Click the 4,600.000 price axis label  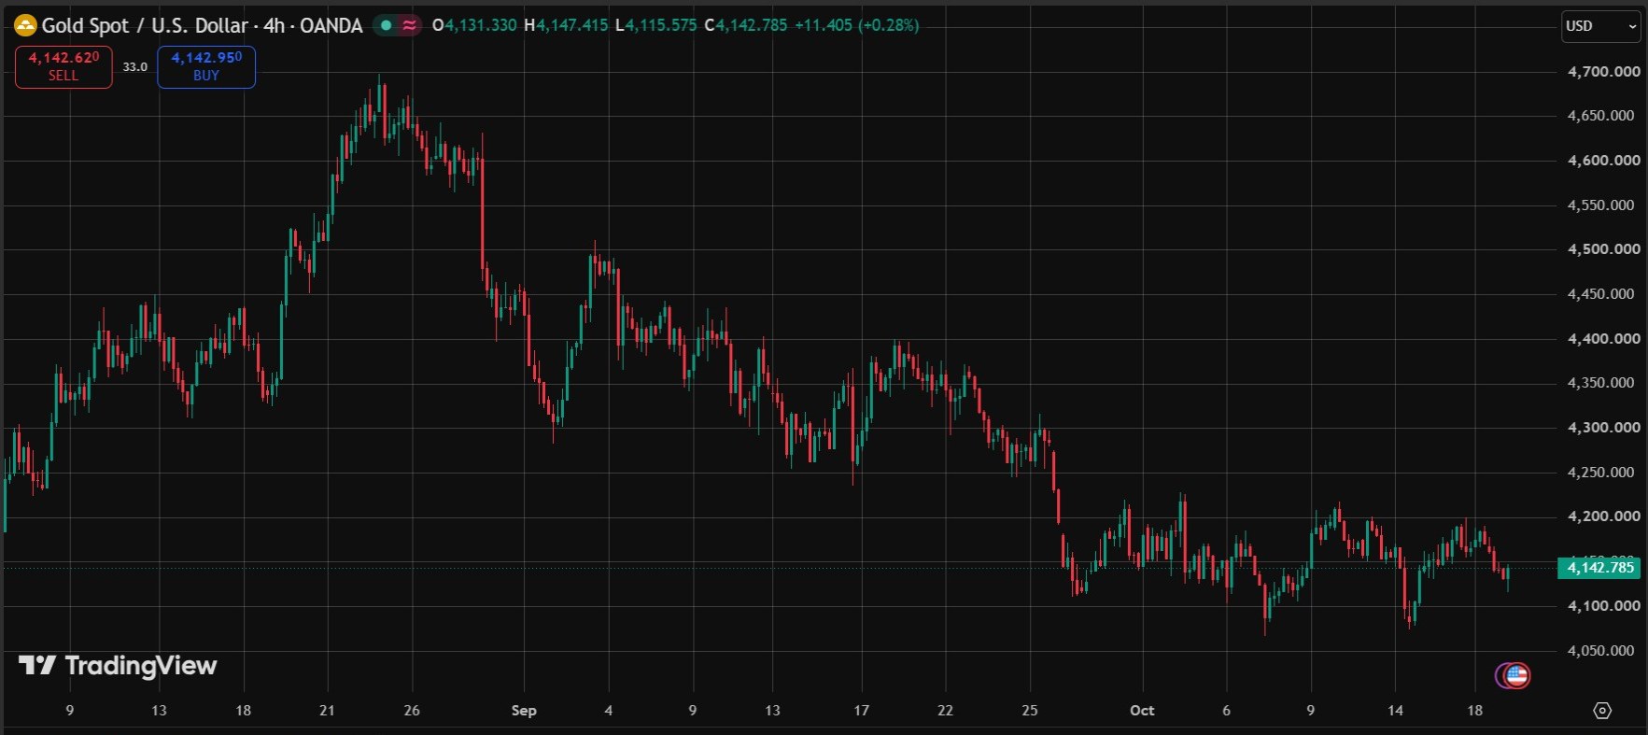pos(1603,161)
